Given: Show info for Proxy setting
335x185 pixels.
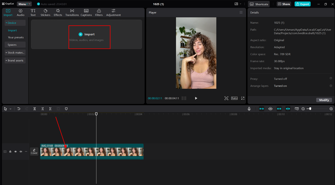Looking at the screenshot, I should [x=331, y=78].
